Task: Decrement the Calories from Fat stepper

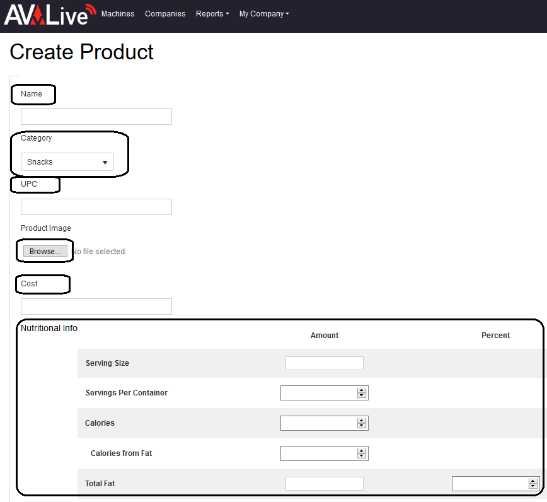Action: 362,456
